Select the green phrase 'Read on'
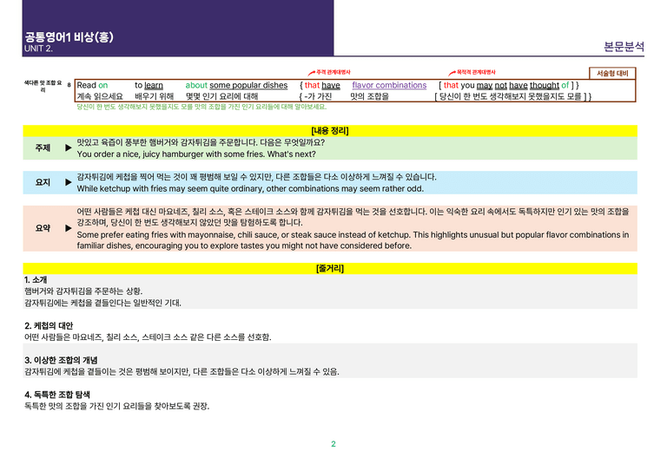The height and width of the screenshot is (471, 667). point(92,85)
